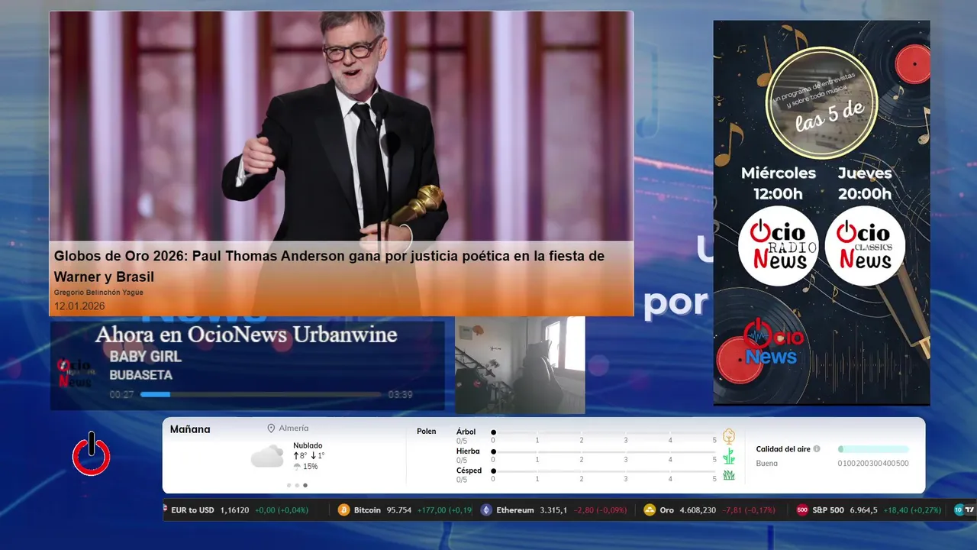Click the Césped pollen level slider

(x=604, y=471)
